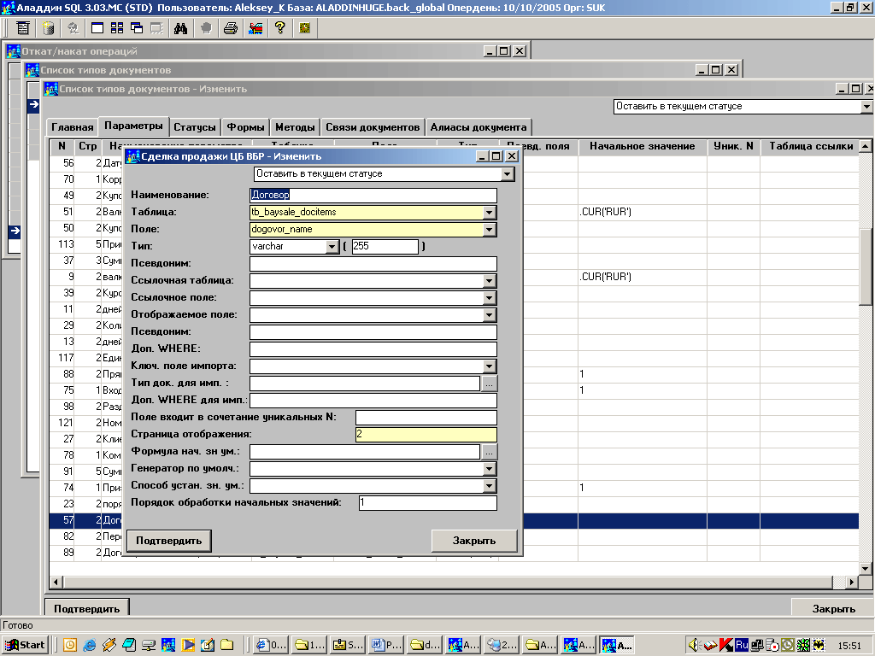Open the folder icon in quick launch

coord(227,645)
